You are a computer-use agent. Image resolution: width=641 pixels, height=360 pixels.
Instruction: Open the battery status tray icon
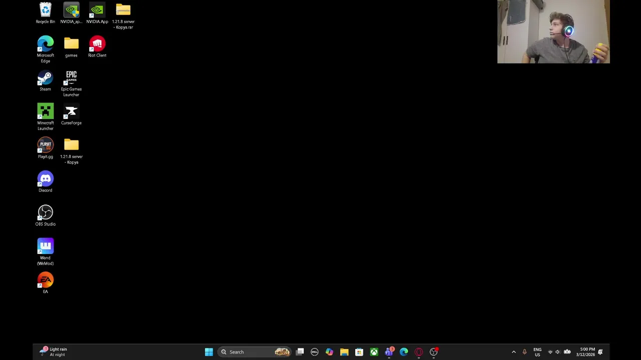(x=567, y=352)
